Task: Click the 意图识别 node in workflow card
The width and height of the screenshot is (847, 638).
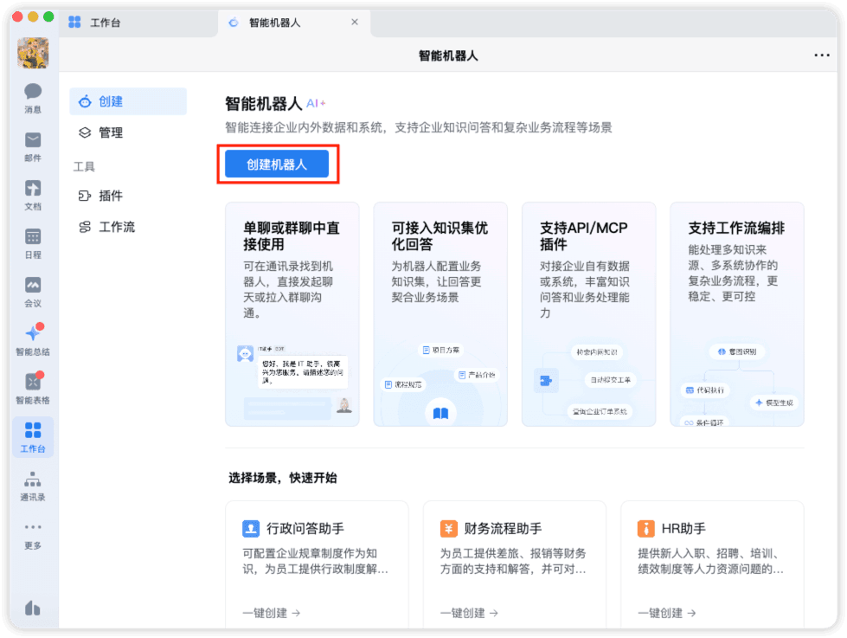Action: pyautogui.click(x=737, y=351)
